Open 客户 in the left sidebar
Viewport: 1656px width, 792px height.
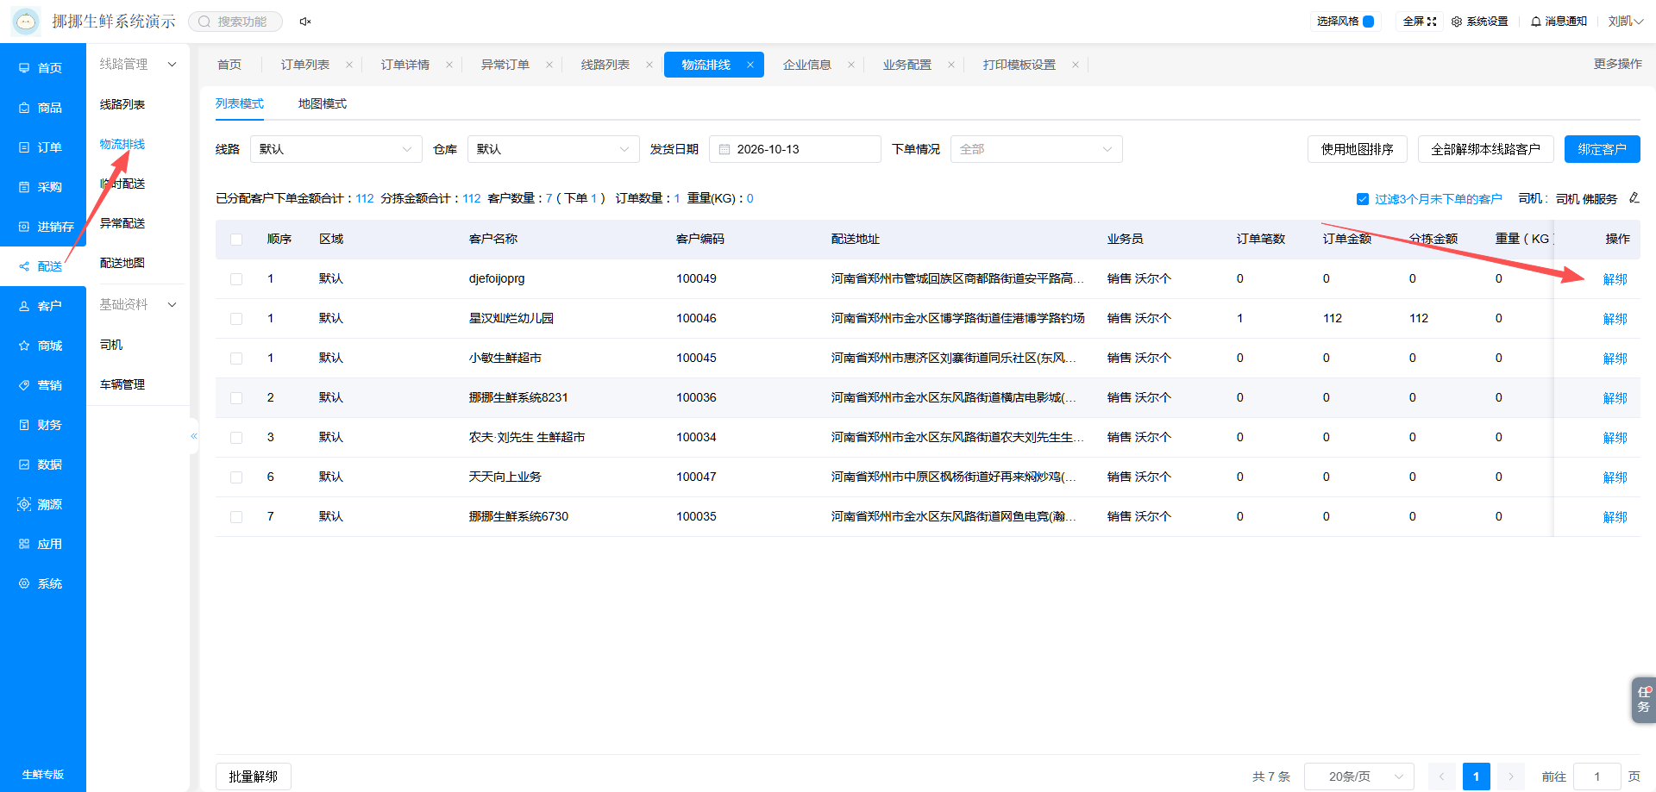point(43,306)
